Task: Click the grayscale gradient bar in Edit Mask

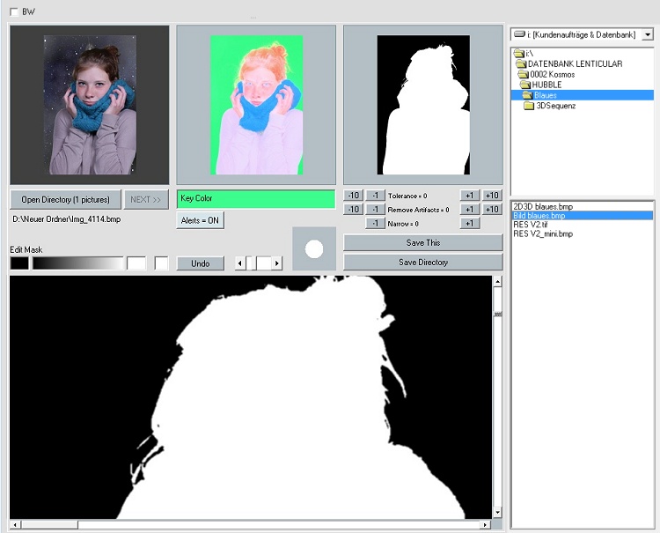Action: point(78,263)
